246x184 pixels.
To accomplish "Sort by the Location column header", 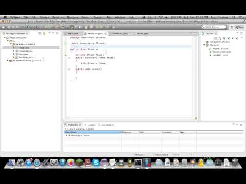I will pyautogui.click(x=171, y=132).
